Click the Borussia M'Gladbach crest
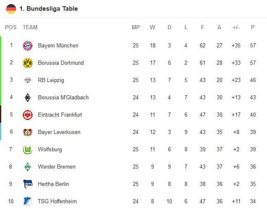Image resolution: width=267 pixels, height=209 pixels. pyautogui.click(x=28, y=98)
